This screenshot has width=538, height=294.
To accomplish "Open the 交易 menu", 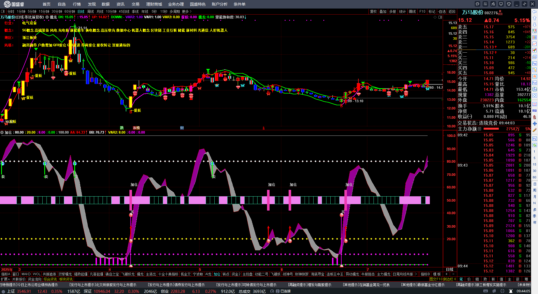I will click(136, 4).
